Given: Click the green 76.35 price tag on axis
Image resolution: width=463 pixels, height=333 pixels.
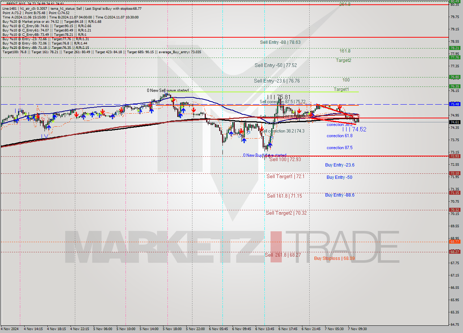Looking at the screenshot, I should coord(455,87).
